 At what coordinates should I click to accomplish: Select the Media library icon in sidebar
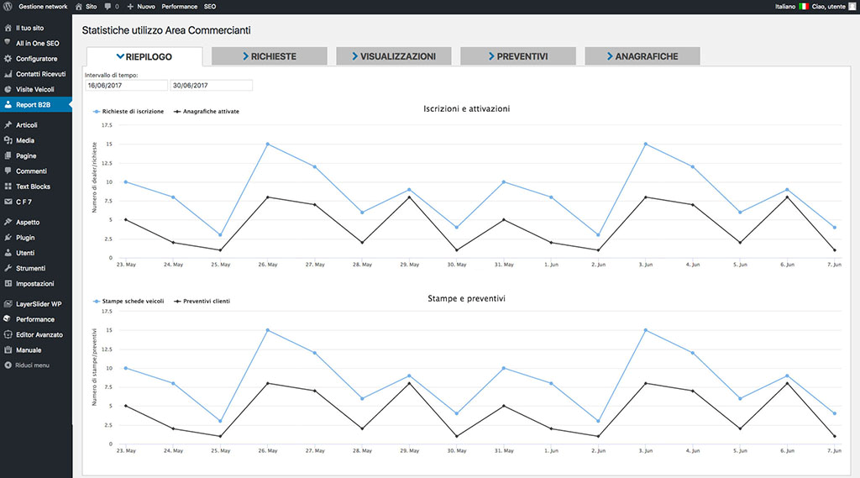click(8, 140)
